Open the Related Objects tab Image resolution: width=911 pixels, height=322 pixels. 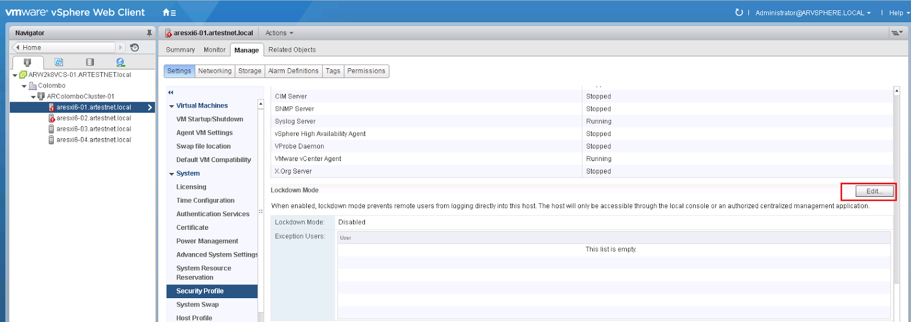pyautogui.click(x=292, y=49)
